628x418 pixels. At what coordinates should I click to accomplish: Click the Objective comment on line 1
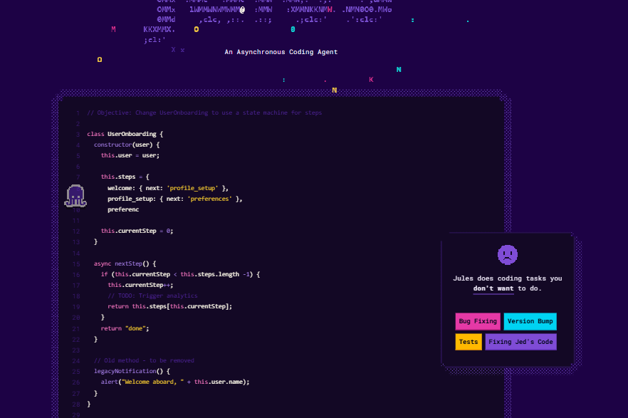tap(204, 113)
